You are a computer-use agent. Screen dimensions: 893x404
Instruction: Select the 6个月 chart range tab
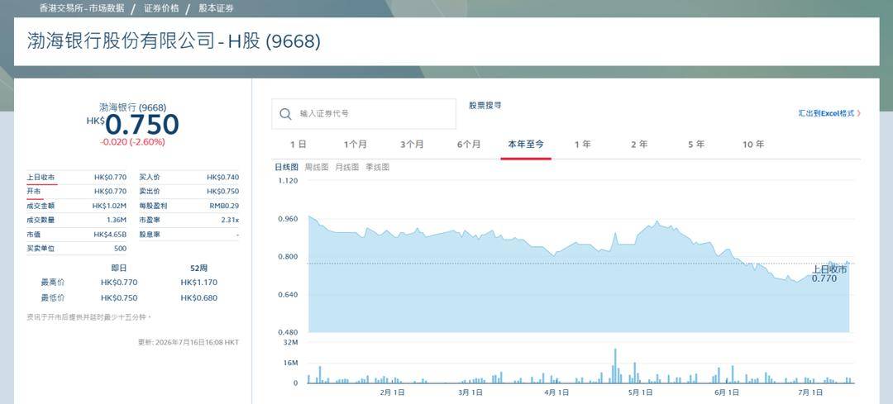click(469, 145)
